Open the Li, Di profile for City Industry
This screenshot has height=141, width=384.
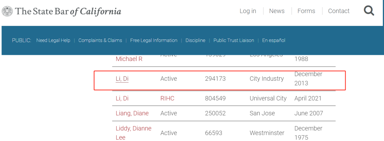pyautogui.click(x=122, y=79)
